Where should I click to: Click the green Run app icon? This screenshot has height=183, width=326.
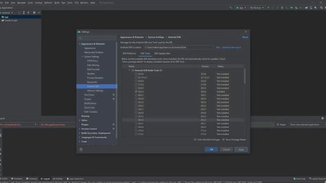[x=268, y=8]
